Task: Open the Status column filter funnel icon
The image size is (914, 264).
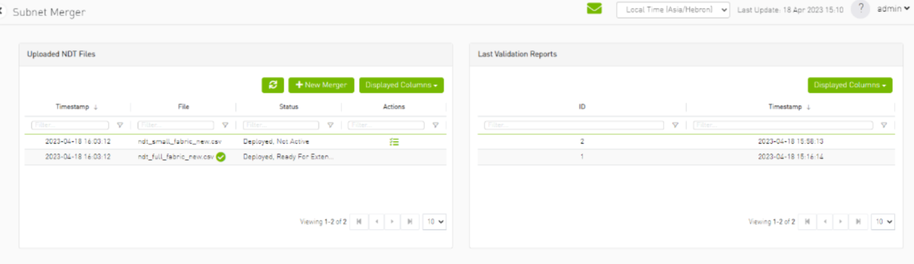Action: point(330,125)
